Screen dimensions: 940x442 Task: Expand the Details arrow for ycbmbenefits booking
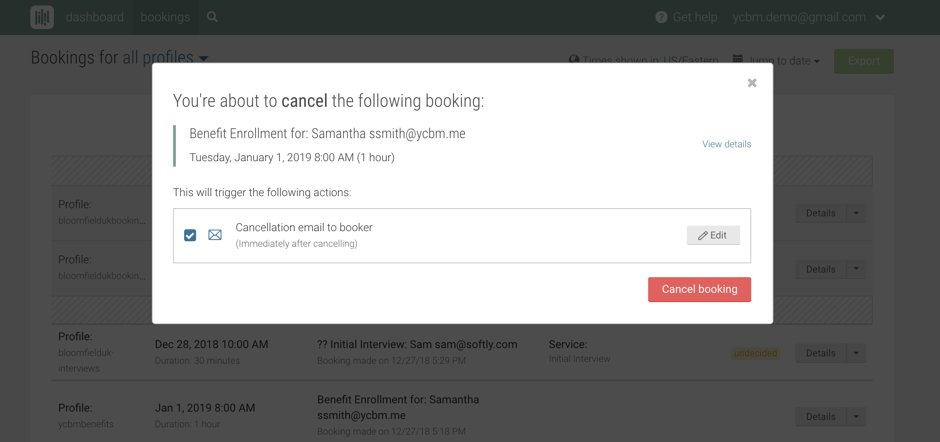tap(856, 417)
